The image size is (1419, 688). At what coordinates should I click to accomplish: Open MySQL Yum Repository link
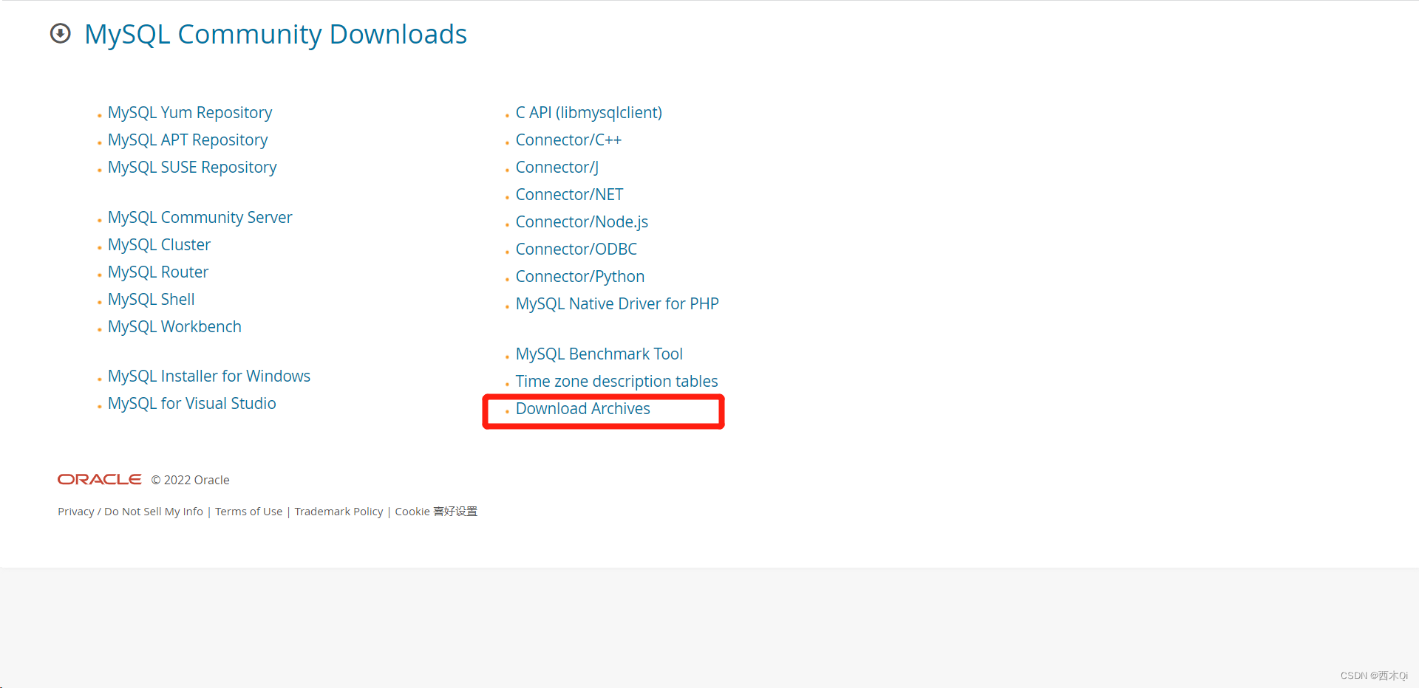pos(190,113)
